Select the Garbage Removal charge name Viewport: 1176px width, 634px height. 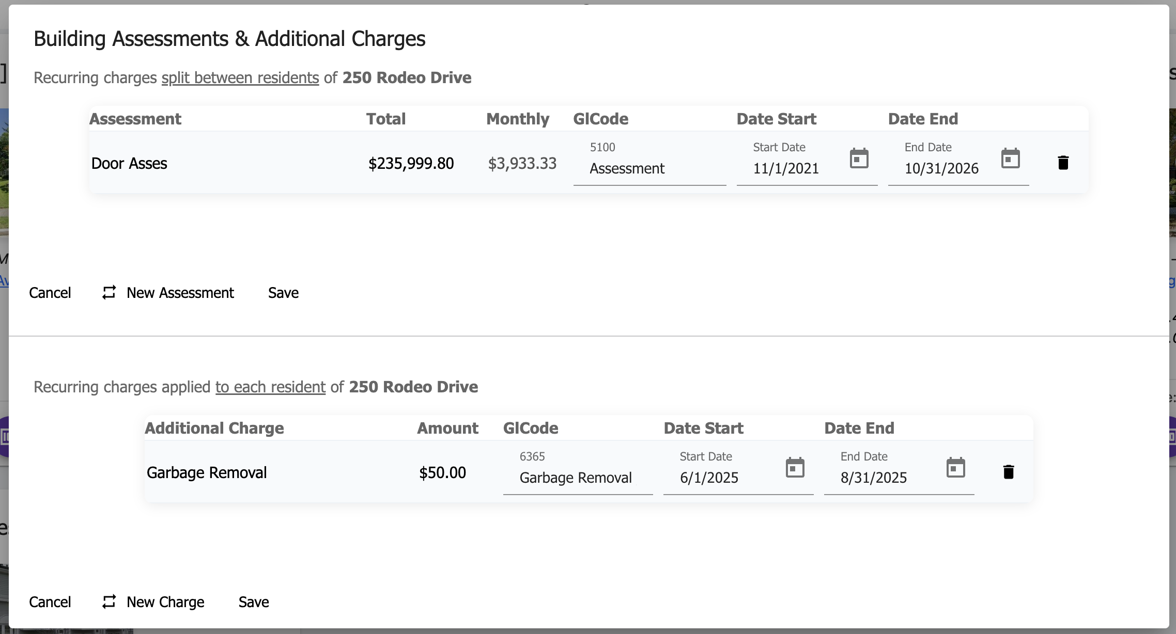point(207,472)
